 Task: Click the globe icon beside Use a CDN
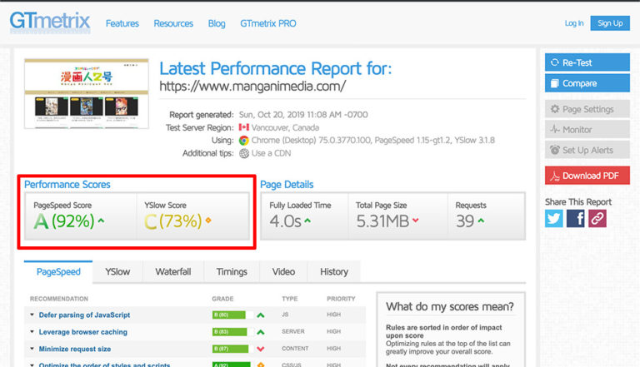click(x=243, y=154)
